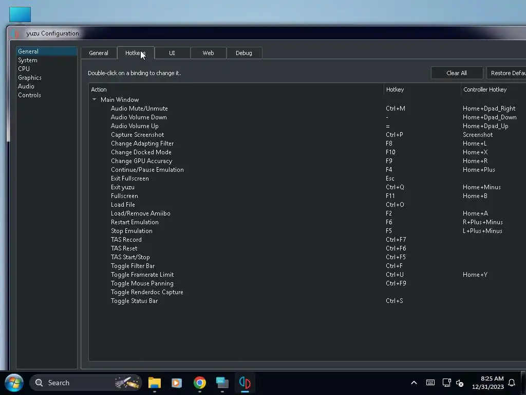
Task: Select the Audio Mute/Unmute row
Action: (139, 108)
